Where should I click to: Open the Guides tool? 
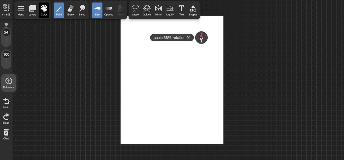[147, 10]
